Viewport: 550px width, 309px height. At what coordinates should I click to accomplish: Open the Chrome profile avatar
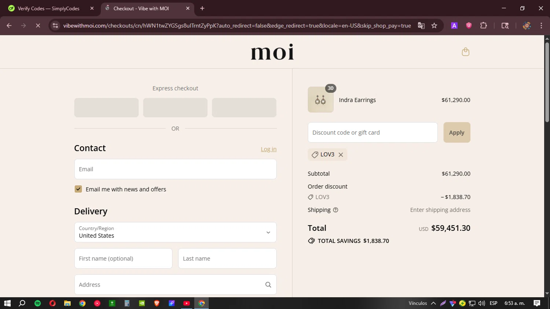pos(527,26)
